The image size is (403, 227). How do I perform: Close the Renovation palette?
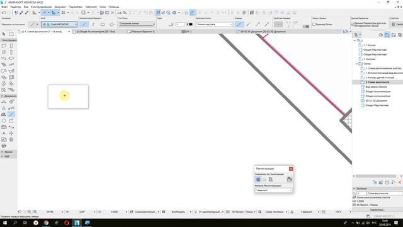tap(291, 168)
